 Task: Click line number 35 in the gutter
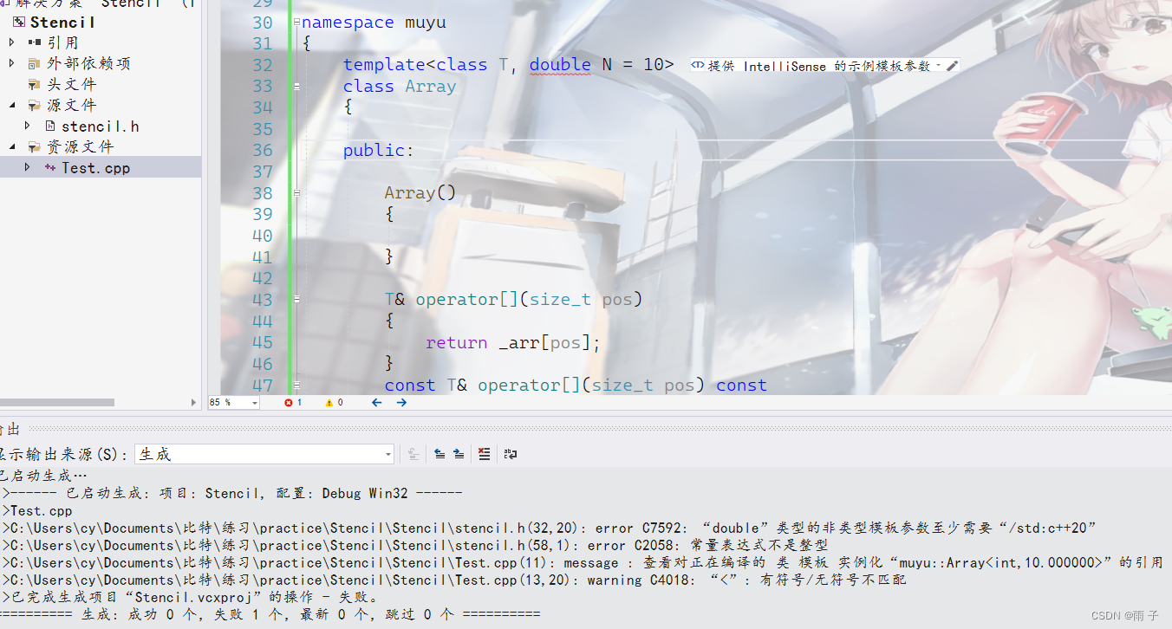pyautogui.click(x=262, y=129)
